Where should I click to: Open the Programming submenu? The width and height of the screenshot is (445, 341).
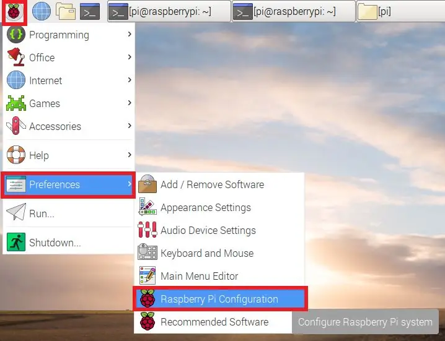pyautogui.click(x=69, y=35)
